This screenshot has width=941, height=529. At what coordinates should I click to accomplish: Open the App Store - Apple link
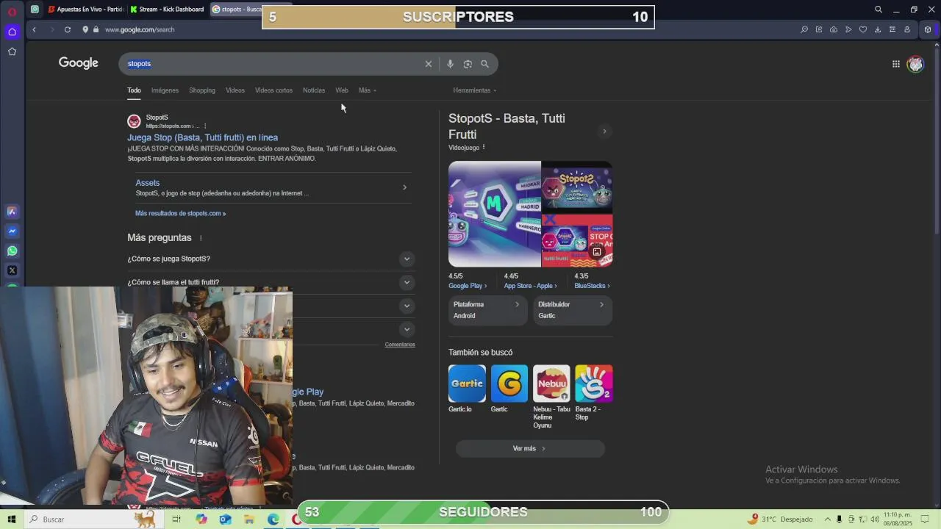(x=530, y=286)
